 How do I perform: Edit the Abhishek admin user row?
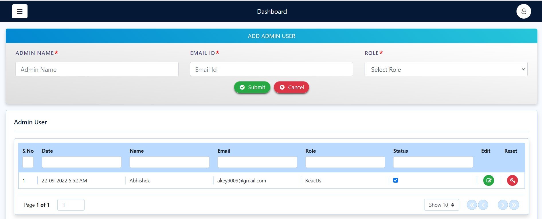click(489, 180)
